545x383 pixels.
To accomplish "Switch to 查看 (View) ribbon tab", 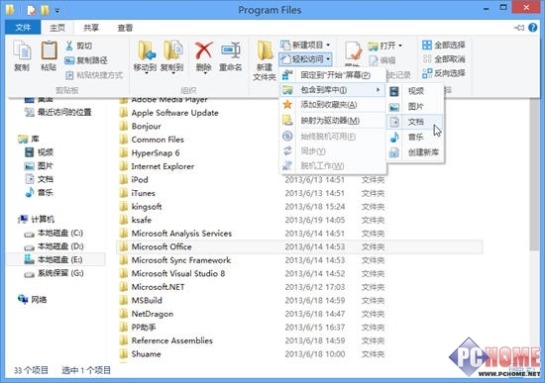I will click(x=125, y=28).
